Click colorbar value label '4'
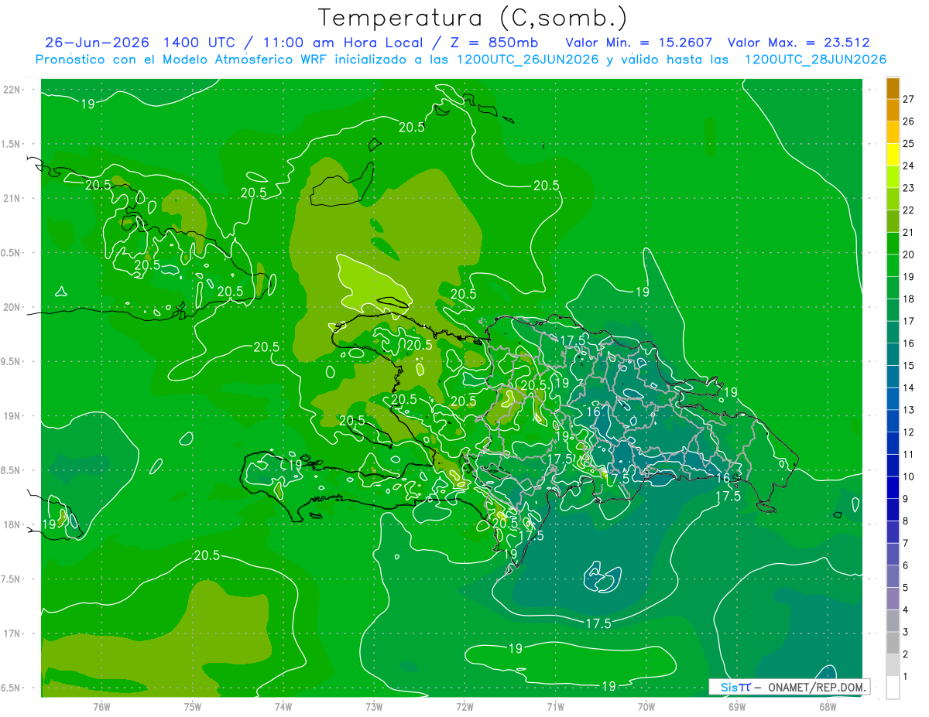 (906, 609)
